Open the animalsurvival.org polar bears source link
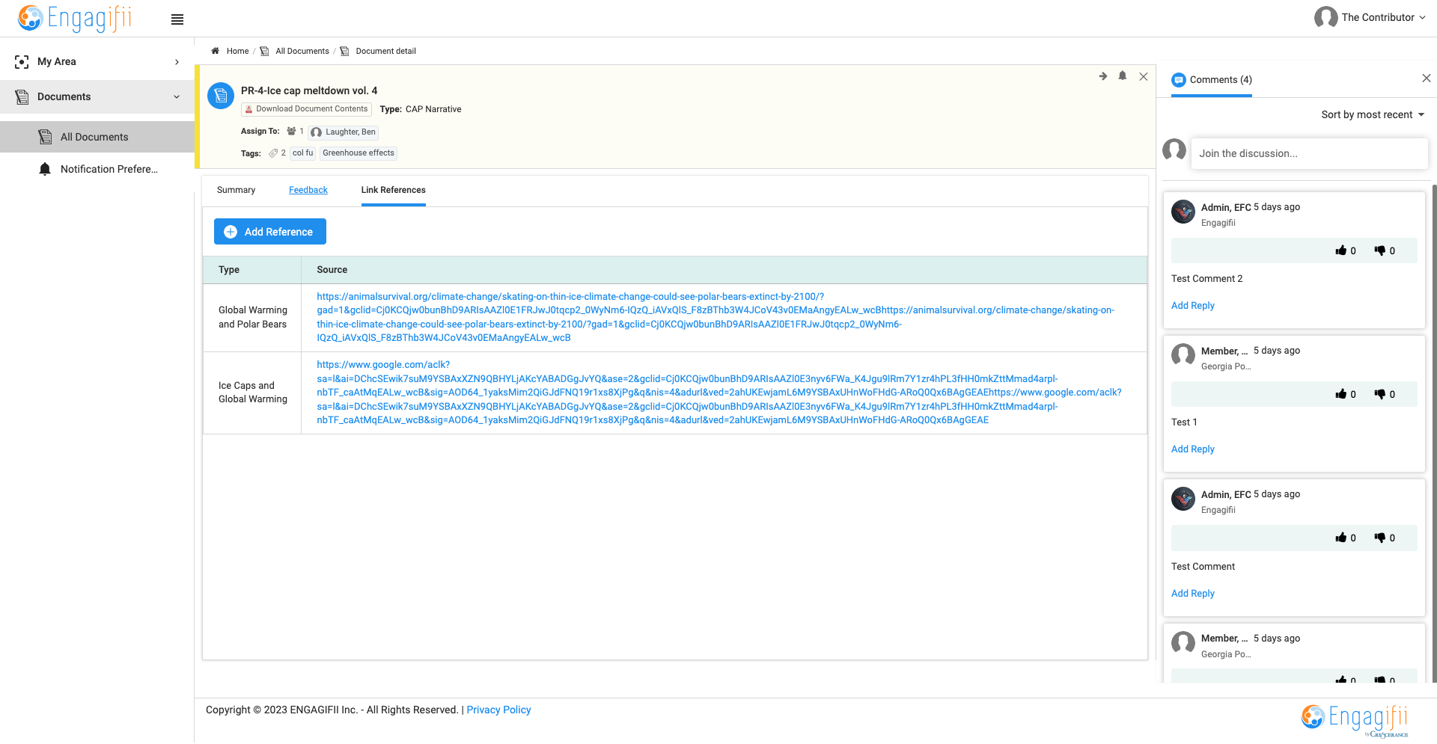 [715, 317]
